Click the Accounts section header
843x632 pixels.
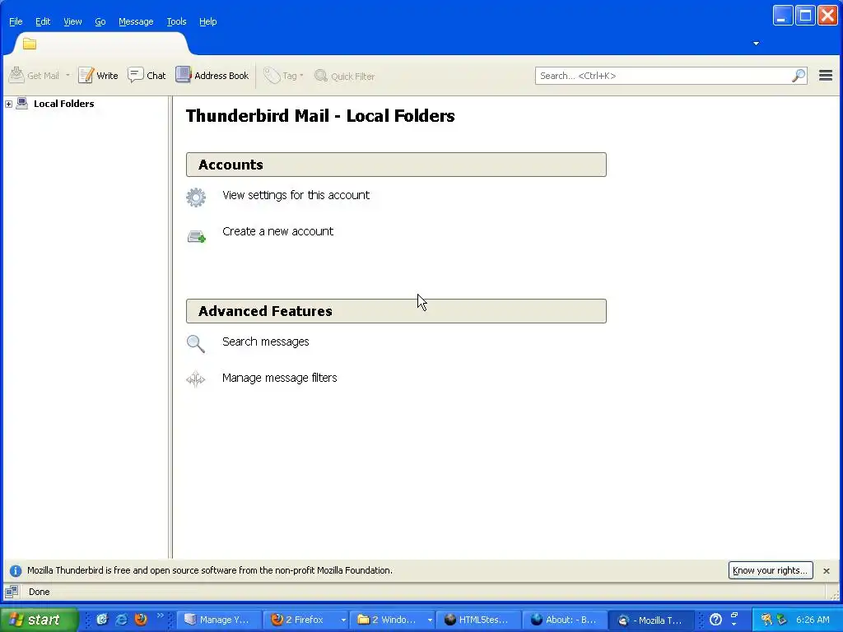[x=396, y=165]
